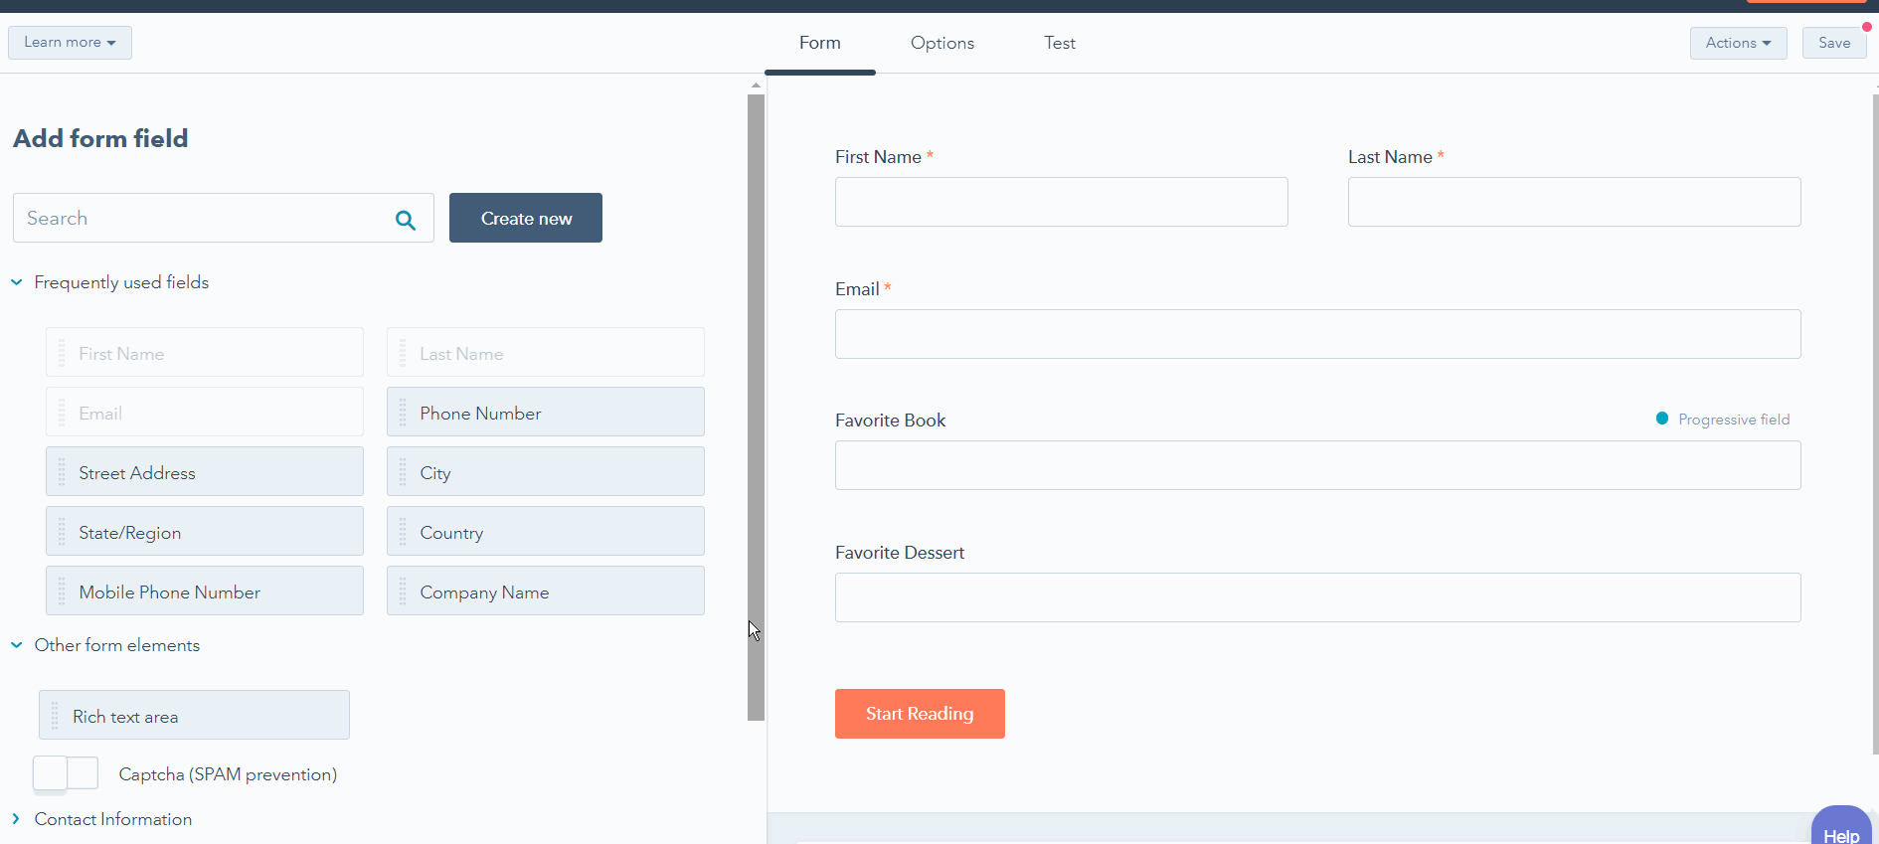
Task: Click the Progressive field label
Action: [1734, 420]
